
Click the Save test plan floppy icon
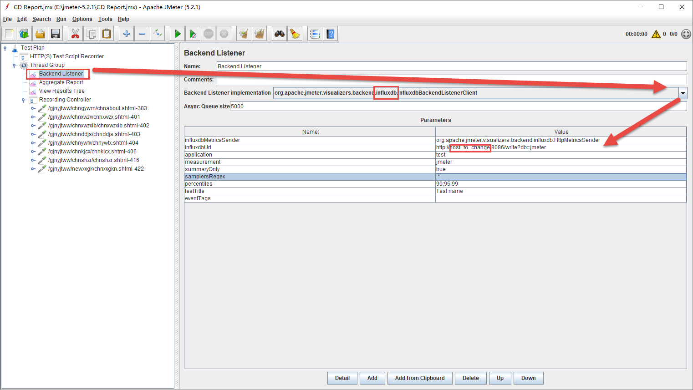[x=56, y=34]
